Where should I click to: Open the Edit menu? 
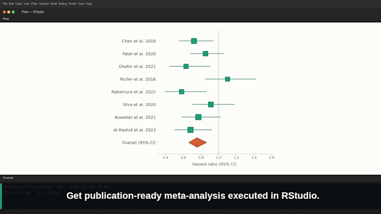point(11,4)
